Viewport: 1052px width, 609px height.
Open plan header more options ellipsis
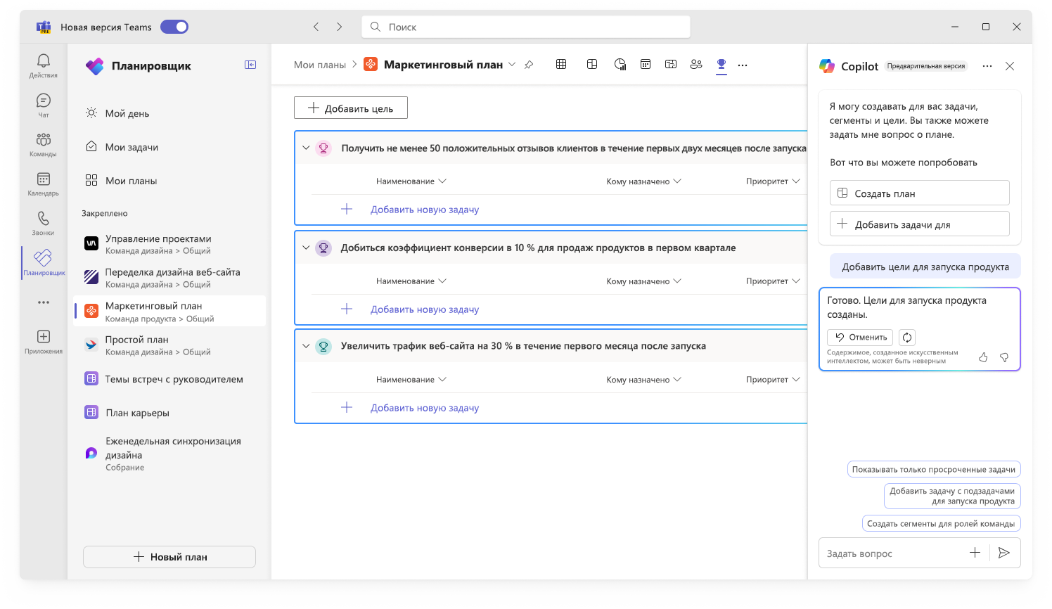(x=743, y=65)
